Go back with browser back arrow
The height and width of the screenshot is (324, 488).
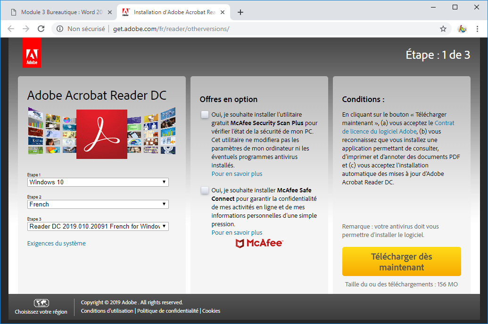point(11,29)
